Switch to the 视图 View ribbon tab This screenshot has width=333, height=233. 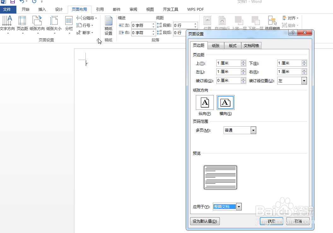click(x=150, y=9)
